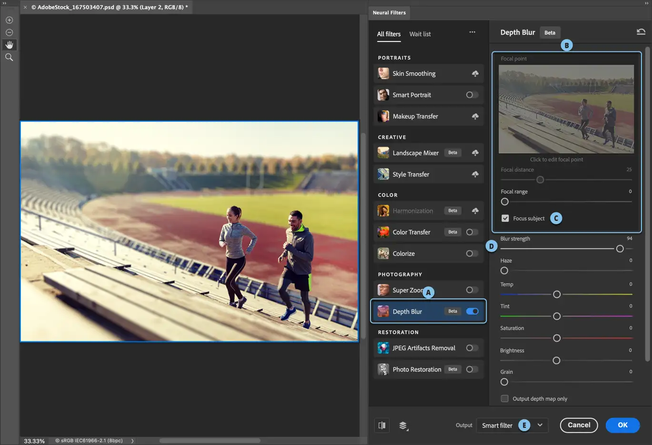Close the AdobeStock document tab

coord(25,7)
